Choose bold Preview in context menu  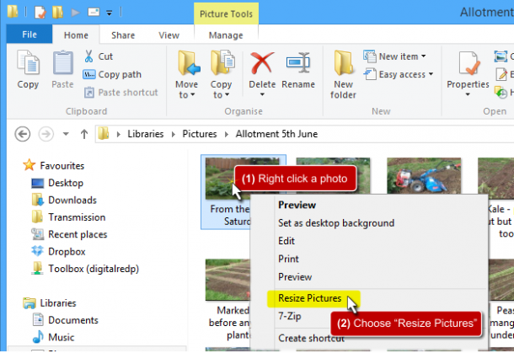point(297,205)
